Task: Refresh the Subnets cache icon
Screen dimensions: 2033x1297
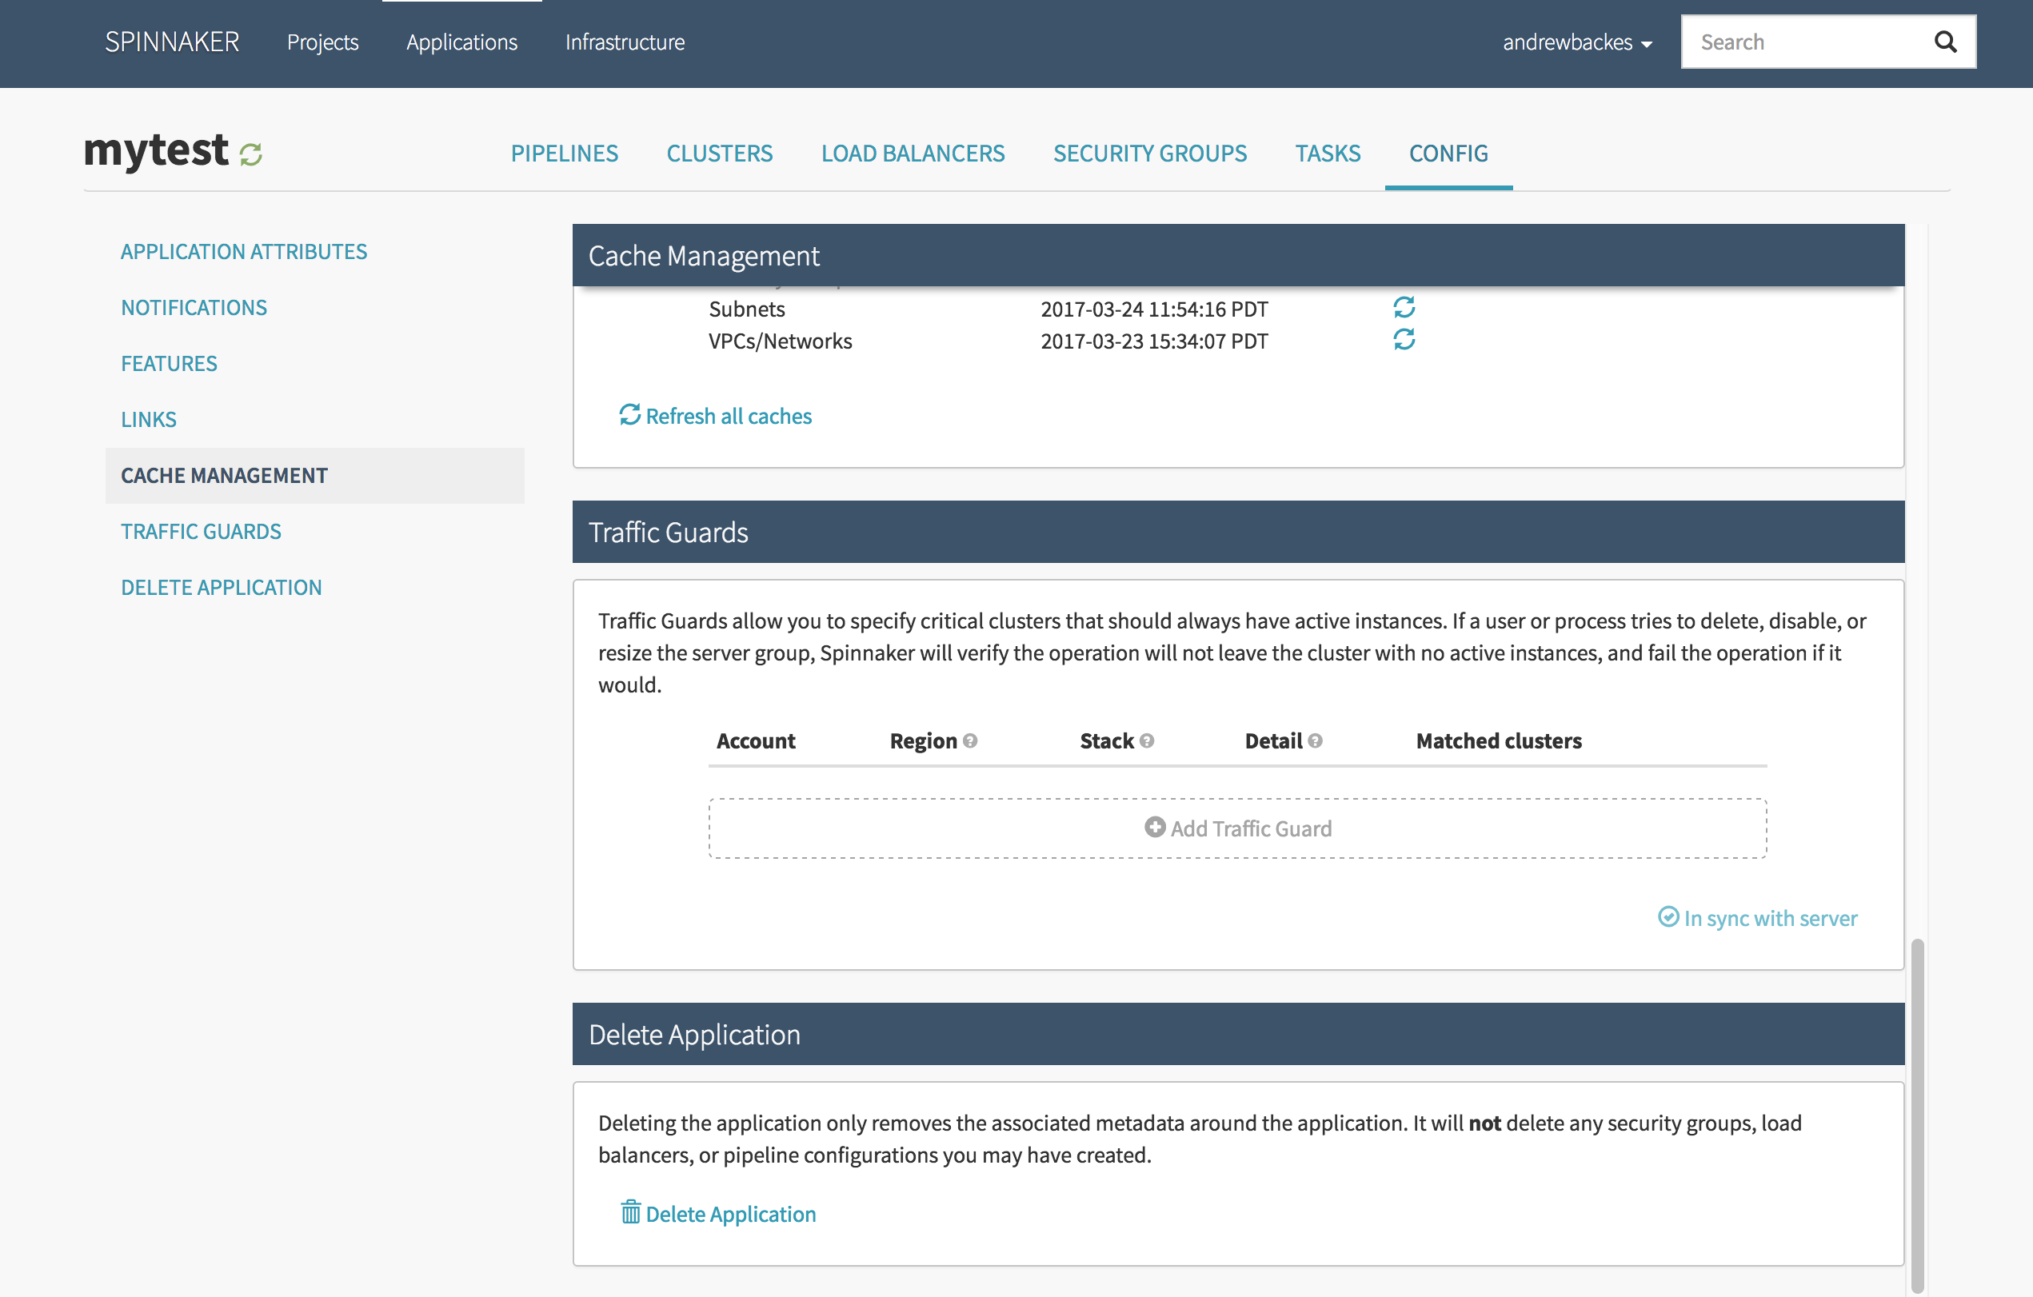Action: (x=1403, y=307)
